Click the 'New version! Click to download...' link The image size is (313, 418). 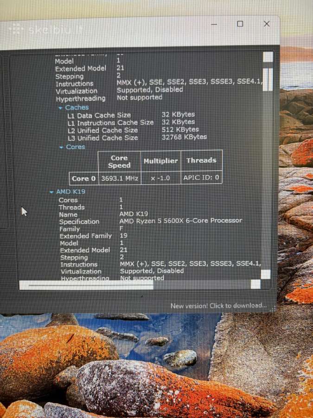click(x=218, y=306)
